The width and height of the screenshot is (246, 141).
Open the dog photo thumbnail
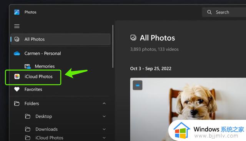(x=188, y=109)
